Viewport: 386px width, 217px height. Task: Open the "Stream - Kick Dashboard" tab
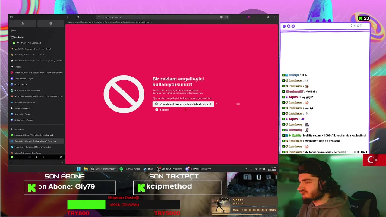coord(37,43)
